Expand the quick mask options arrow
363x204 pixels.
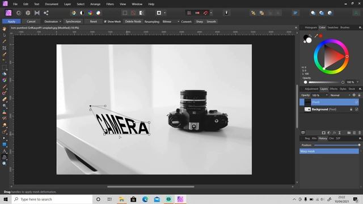point(164,13)
